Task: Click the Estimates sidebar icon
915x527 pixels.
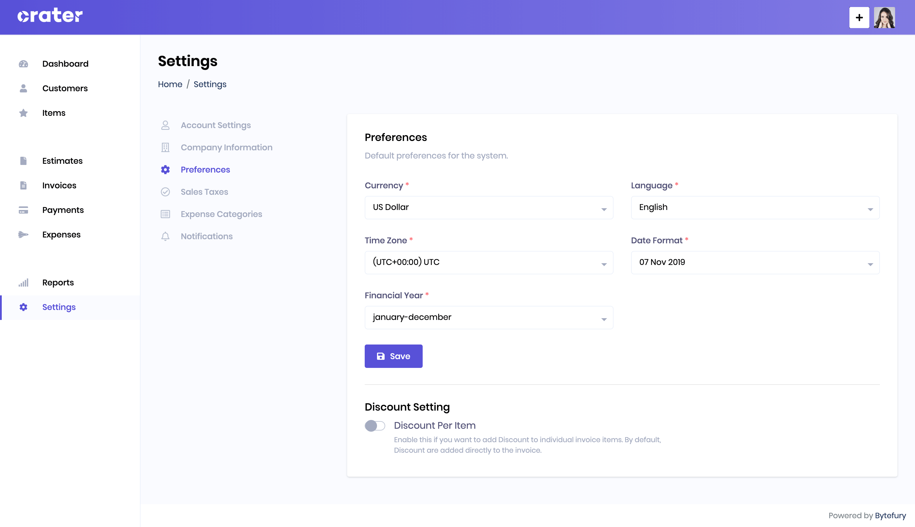Action: click(23, 161)
